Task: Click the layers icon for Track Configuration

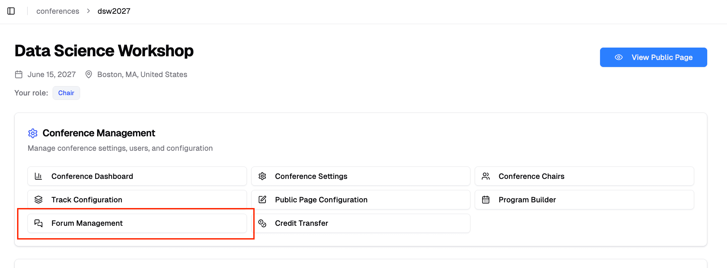Action: tap(39, 200)
